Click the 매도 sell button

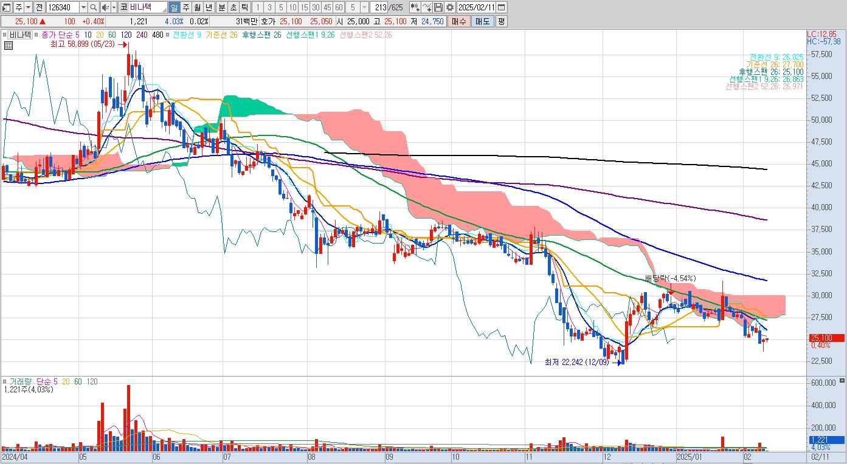point(482,21)
